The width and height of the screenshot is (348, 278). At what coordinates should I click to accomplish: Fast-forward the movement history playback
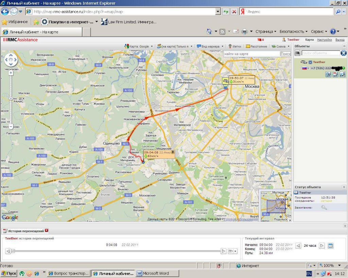pyautogui.click(x=231, y=251)
